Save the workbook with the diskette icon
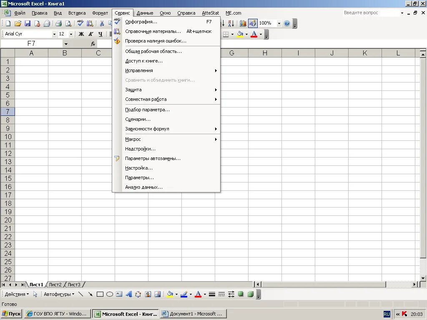 [28, 23]
